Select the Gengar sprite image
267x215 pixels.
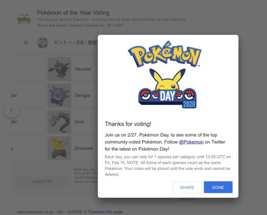(x=60, y=96)
